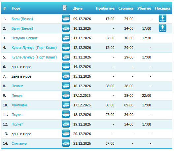Click the ship icon in row 4 (12.12.2026)
This screenshot has height=151, width=174.
(66, 47)
